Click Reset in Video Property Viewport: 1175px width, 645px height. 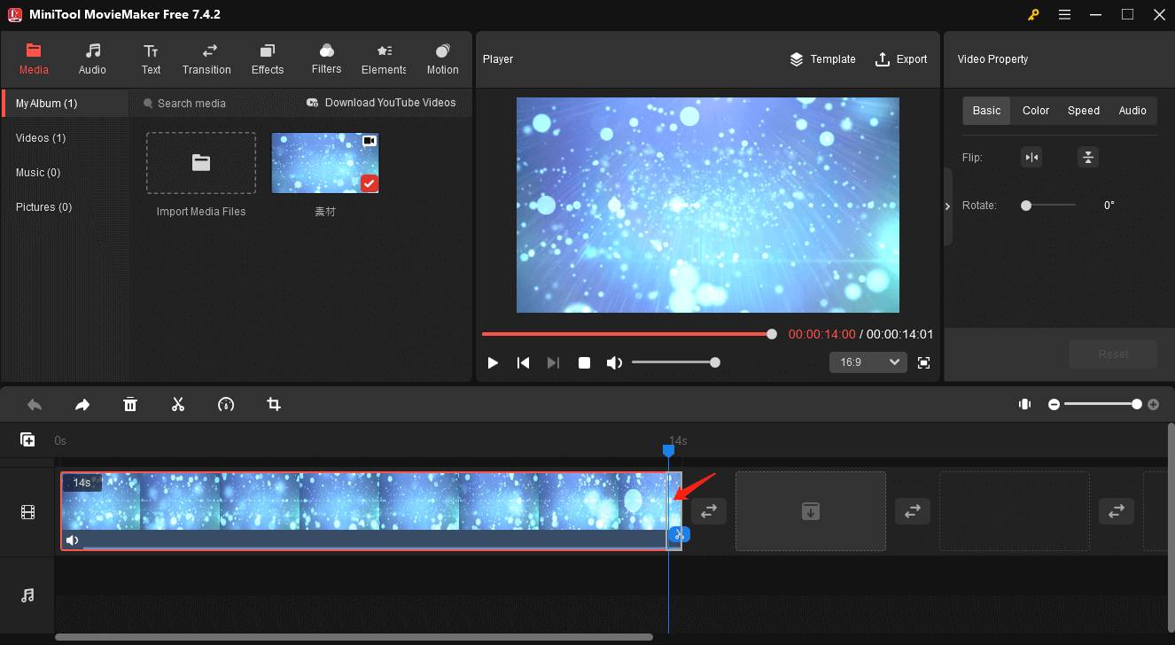tap(1113, 354)
